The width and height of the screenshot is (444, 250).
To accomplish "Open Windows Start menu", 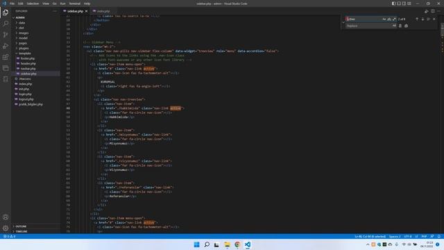I will point(196,244).
